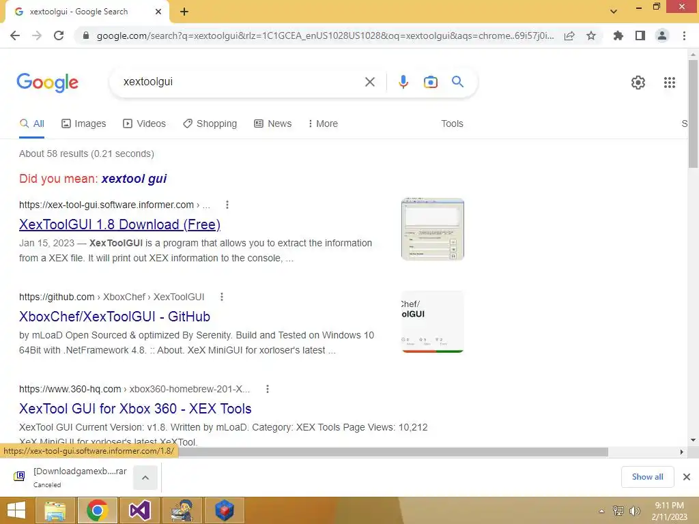Image resolution: width=699 pixels, height=524 pixels.
Task: Click the address bar URL
Action: click(x=325, y=35)
